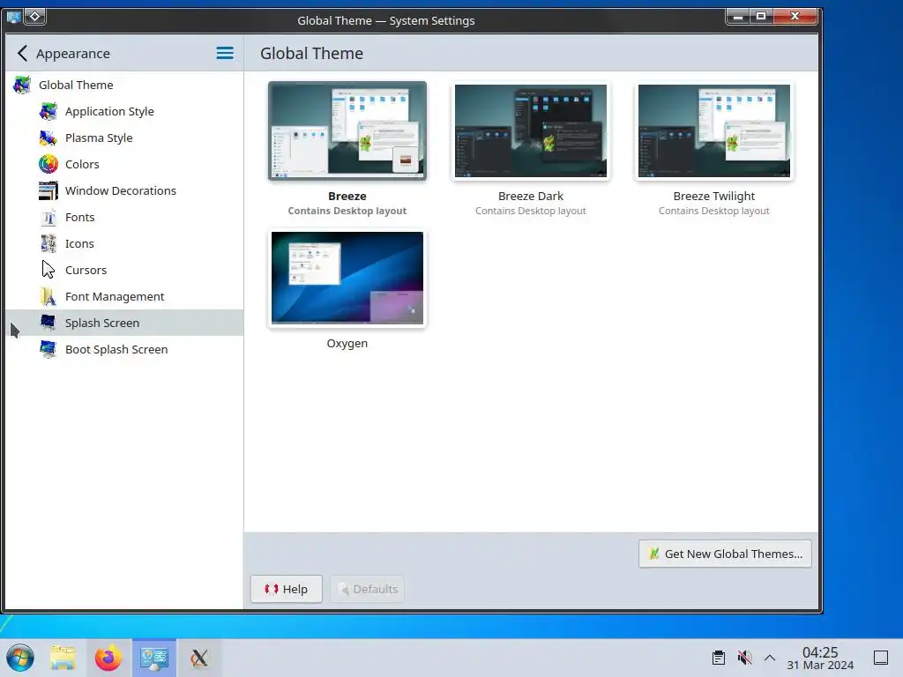Click the Plasma Style icon
Viewport: 903px width, 677px height.
[x=49, y=138]
